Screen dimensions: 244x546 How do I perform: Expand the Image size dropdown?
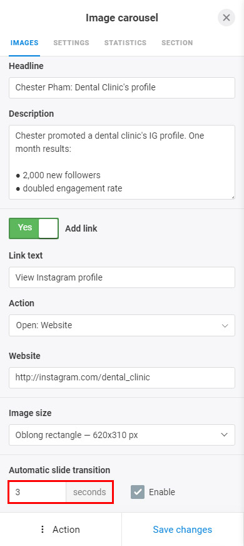122,435
